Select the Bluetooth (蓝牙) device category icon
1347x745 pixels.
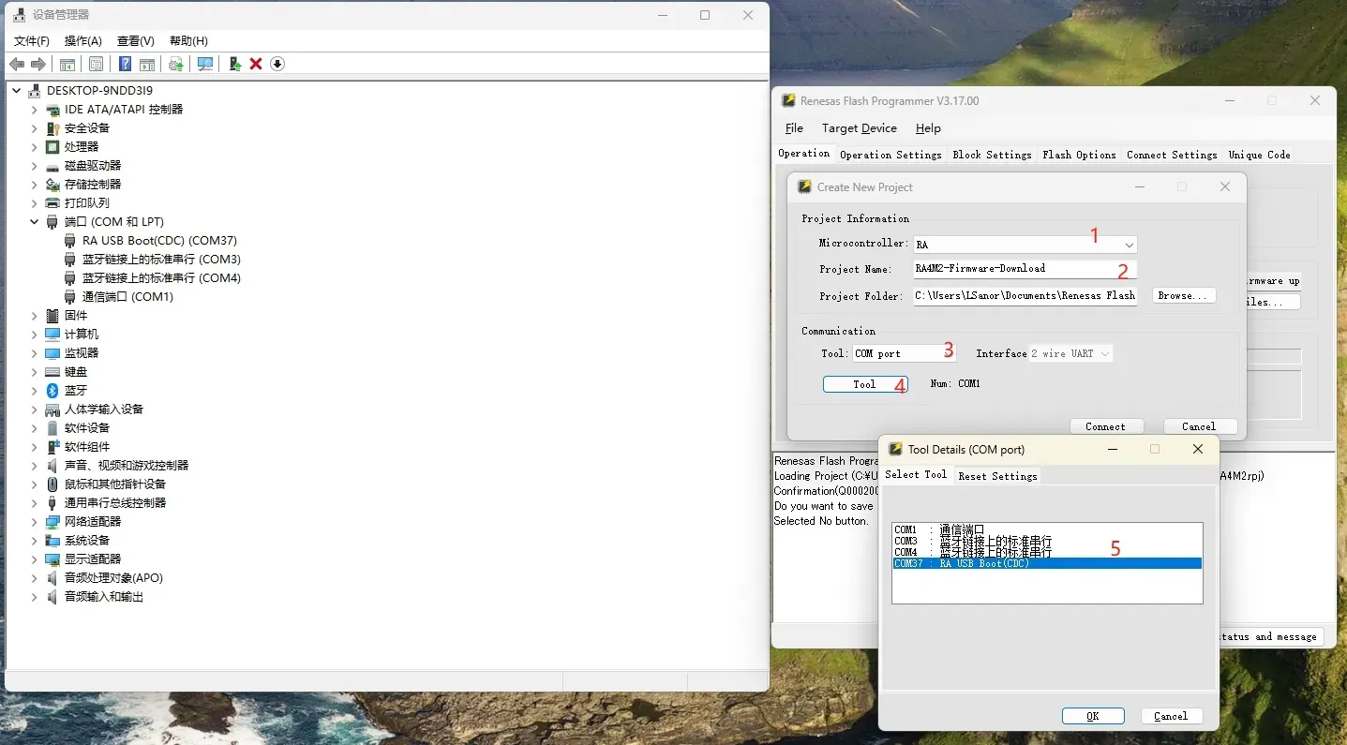(x=52, y=391)
